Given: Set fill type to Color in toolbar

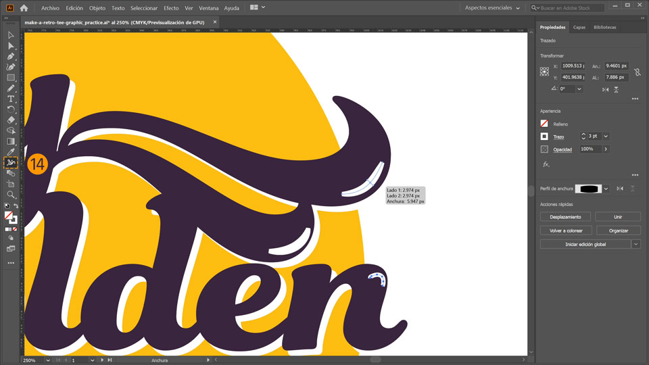Looking at the screenshot, I should pyautogui.click(x=7, y=229).
